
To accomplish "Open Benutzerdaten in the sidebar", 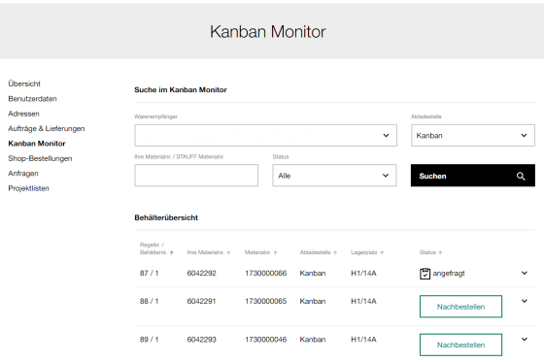I will tap(33, 99).
